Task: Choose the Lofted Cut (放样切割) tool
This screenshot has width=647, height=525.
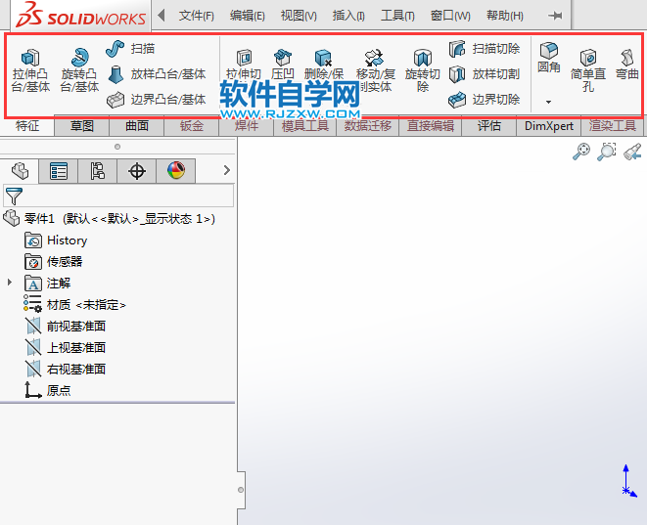Action: [485, 74]
